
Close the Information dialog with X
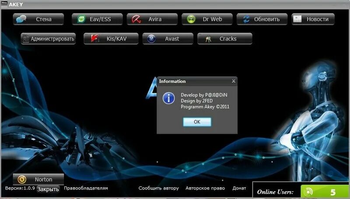pos(234,81)
